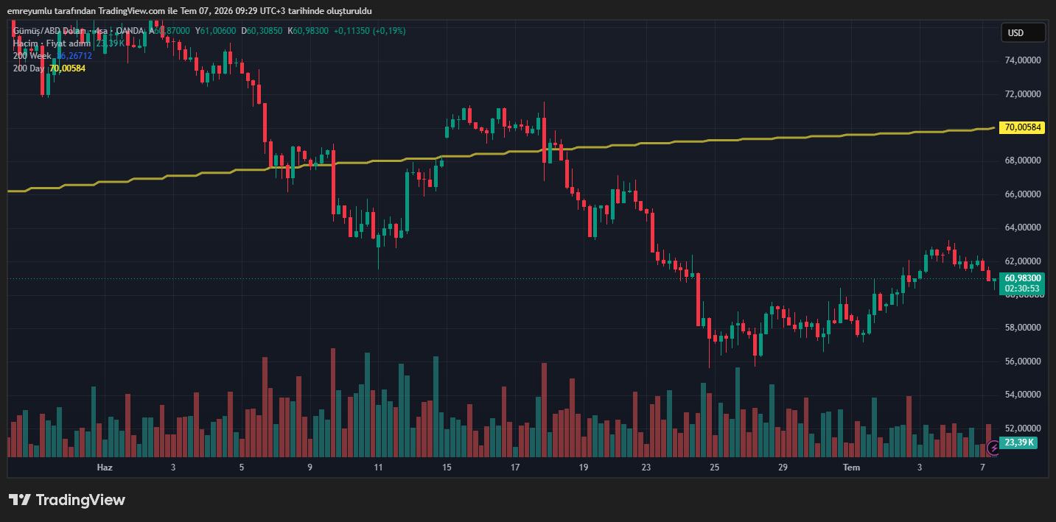
Task: Click the Hacim volume indicator legend
Action: click(52, 43)
